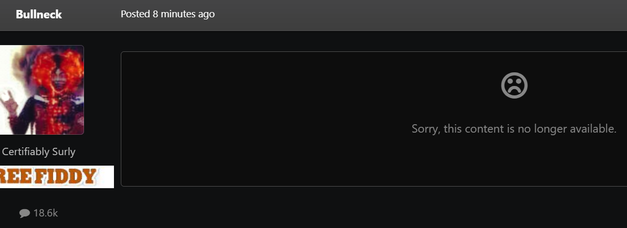Open Bullneck's avatar image
Image resolution: width=627 pixels, height=228 pixels.
click(42, 90)
